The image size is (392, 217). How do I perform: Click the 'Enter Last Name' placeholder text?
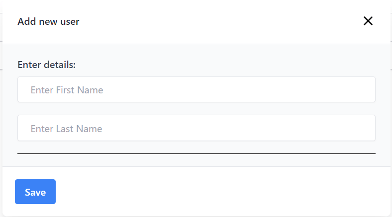(x=66, y=129)
